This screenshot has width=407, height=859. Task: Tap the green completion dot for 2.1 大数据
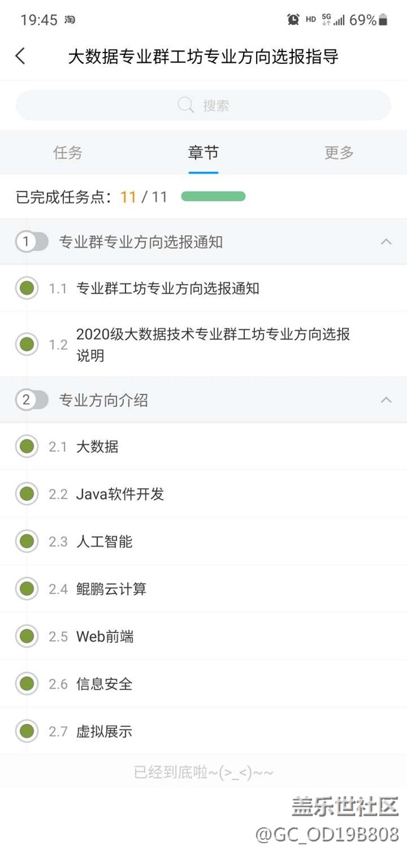(x=26, y=446)
